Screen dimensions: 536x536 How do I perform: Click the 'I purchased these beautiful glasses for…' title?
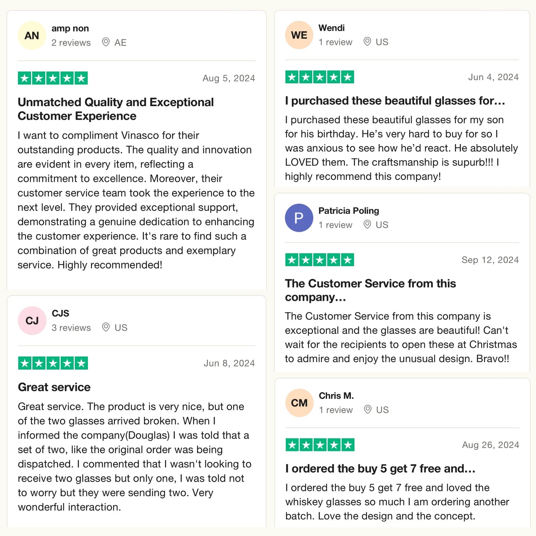pos(395,101)
